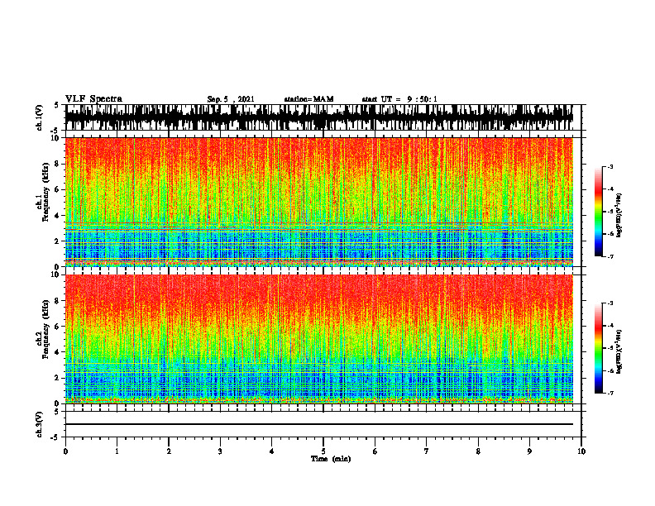The height and width of the screenshot is (506, 655).
Task: Click the ch.2 spectrogram color bar
Action: pyautogui.click(x=598, y=348)
